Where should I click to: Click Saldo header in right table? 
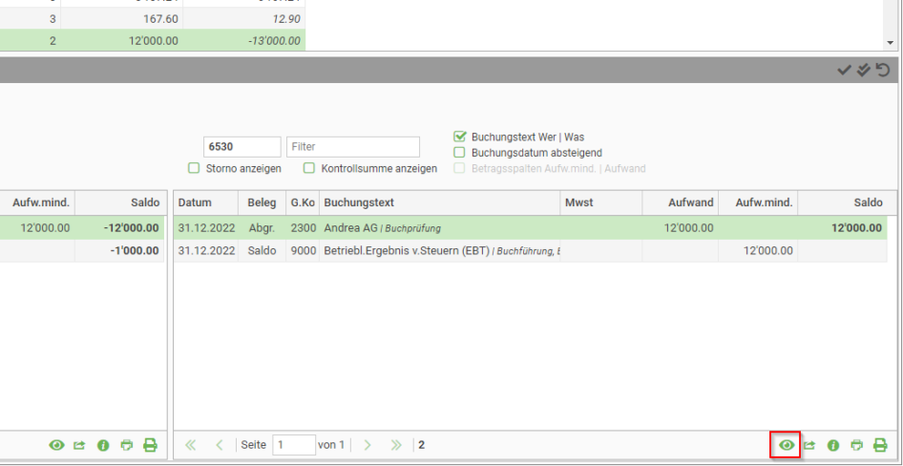tap(847, 202)
